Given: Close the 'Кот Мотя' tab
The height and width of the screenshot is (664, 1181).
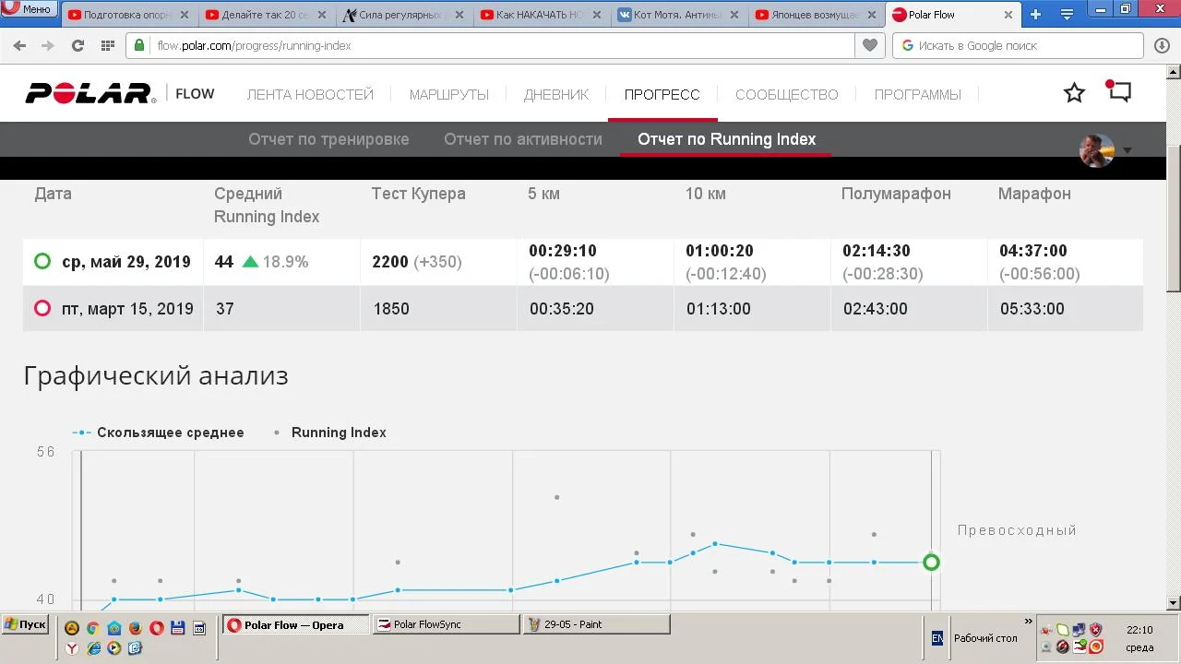Looking at the screenshot, I should coord(736,15).
